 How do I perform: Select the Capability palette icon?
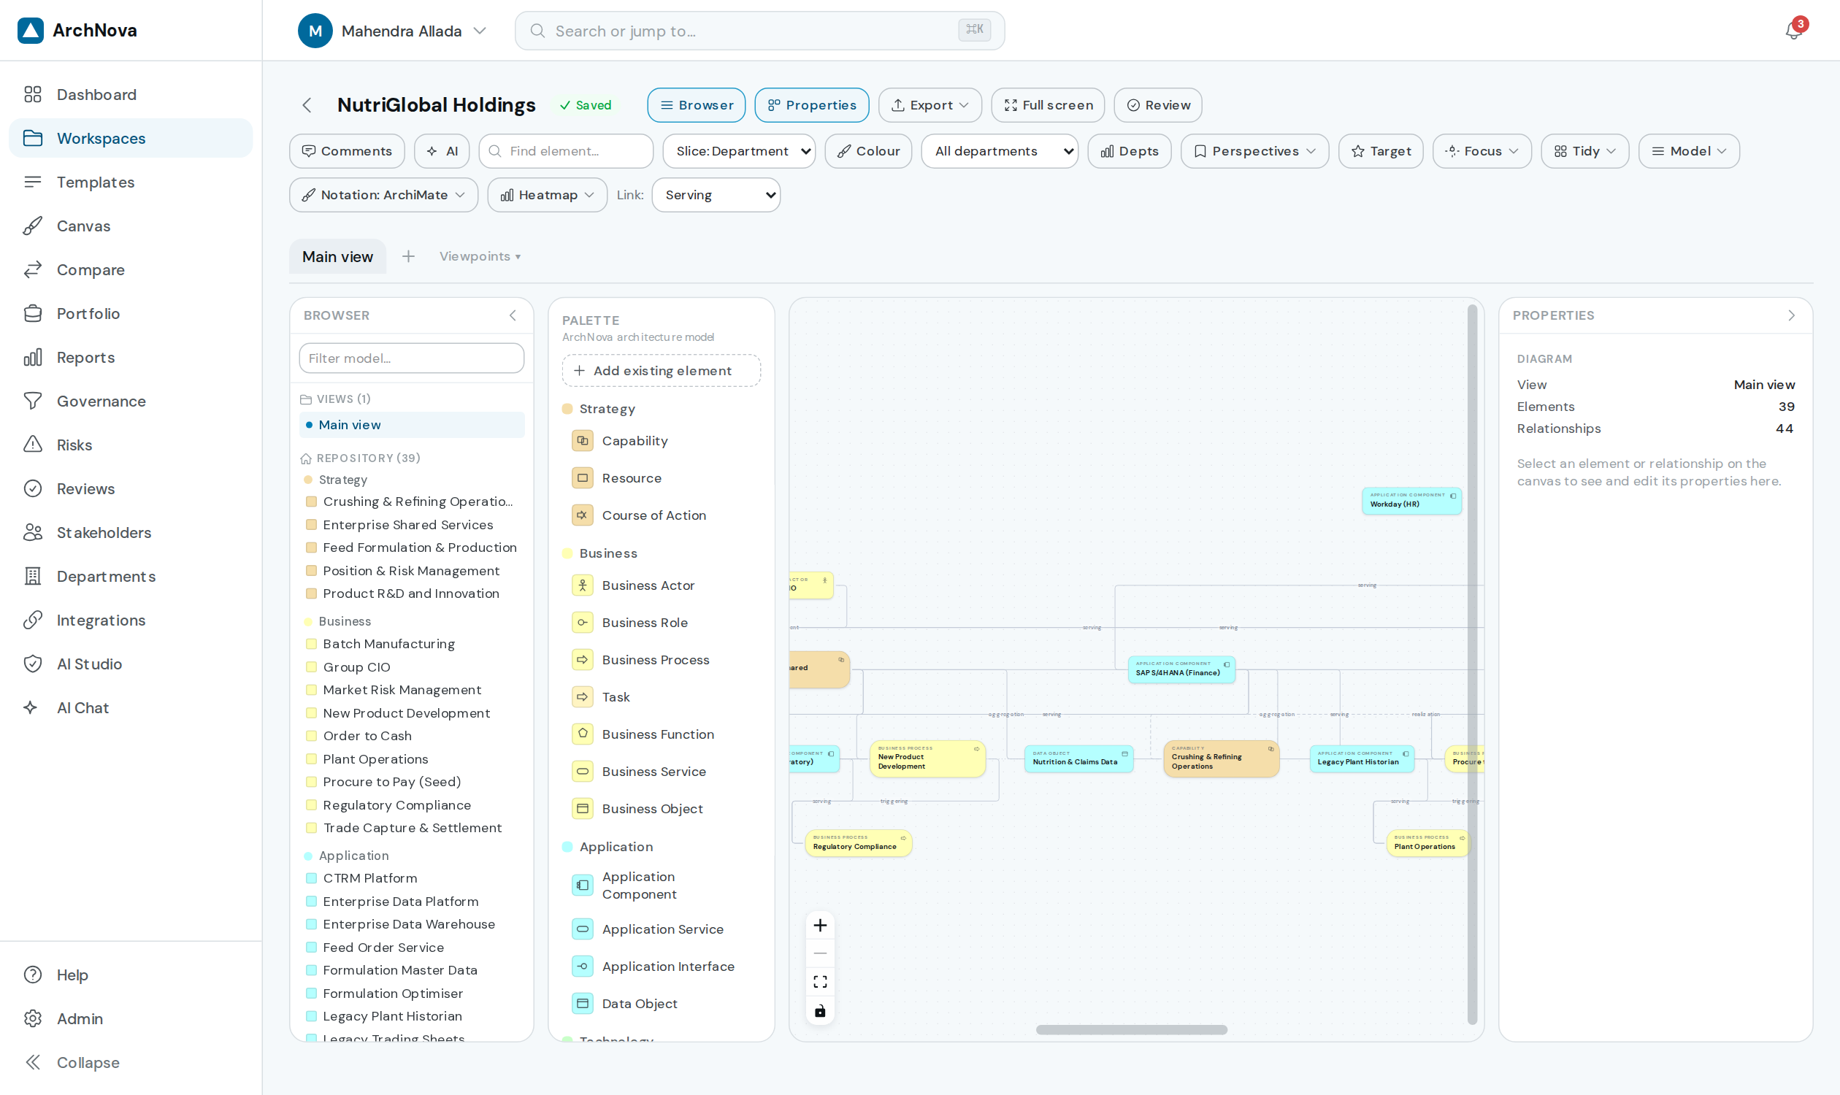[x=583, y=440]
